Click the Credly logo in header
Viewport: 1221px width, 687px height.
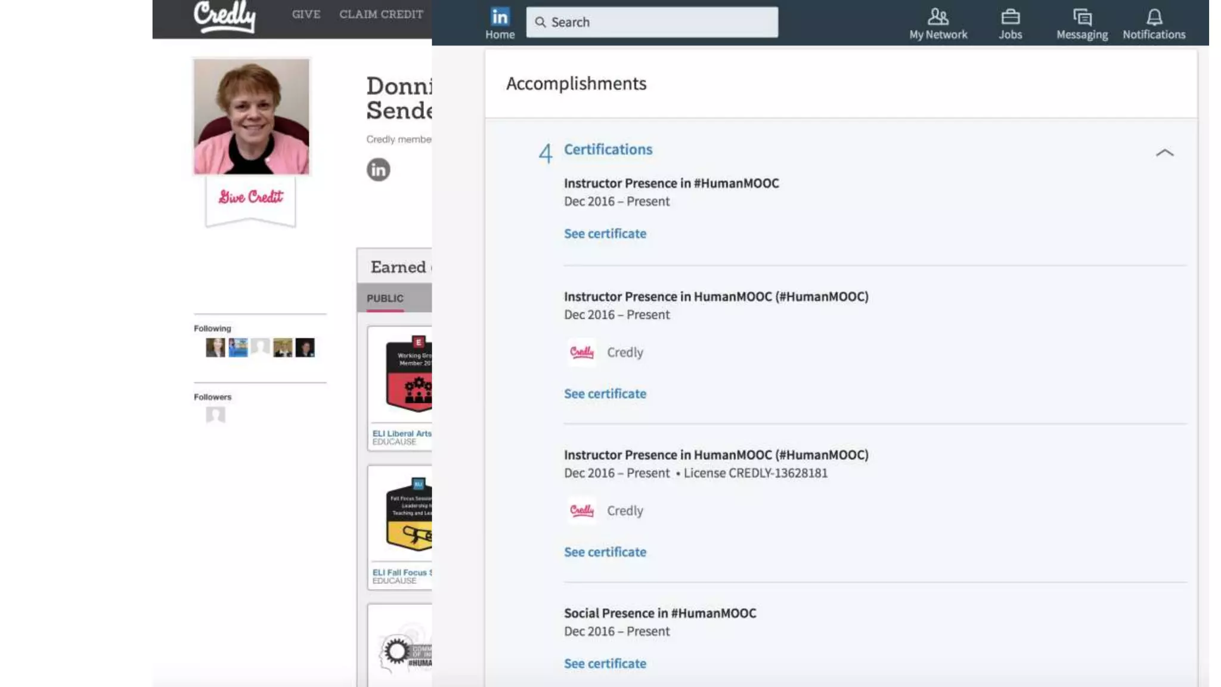(225, 16)
